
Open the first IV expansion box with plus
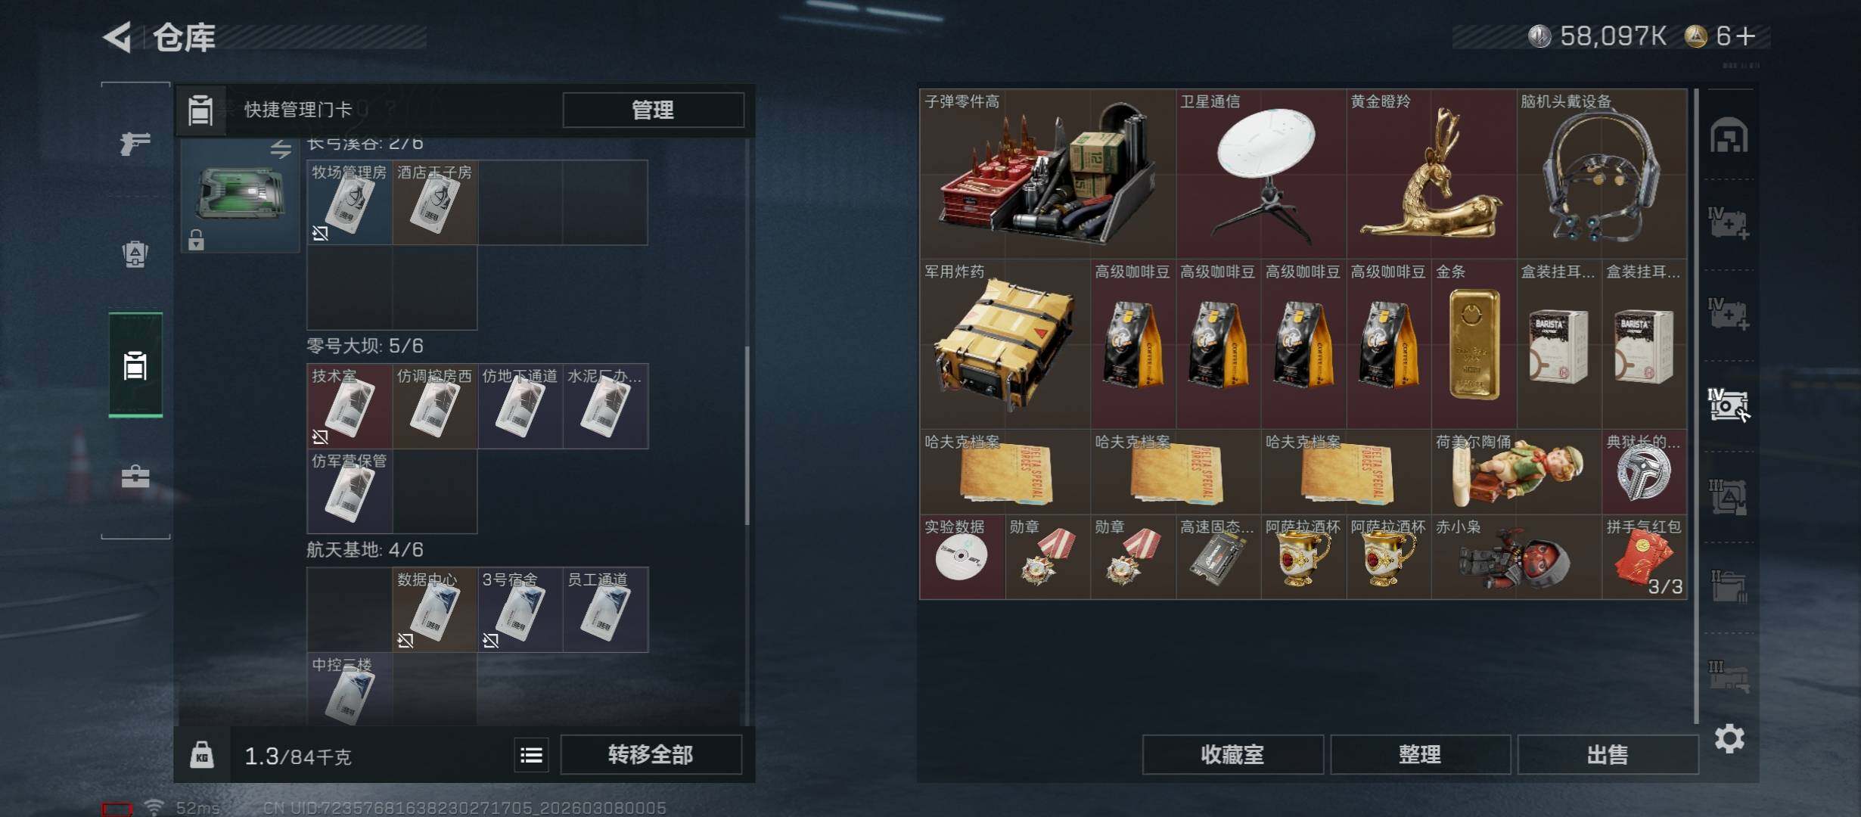click(1729, 224)
